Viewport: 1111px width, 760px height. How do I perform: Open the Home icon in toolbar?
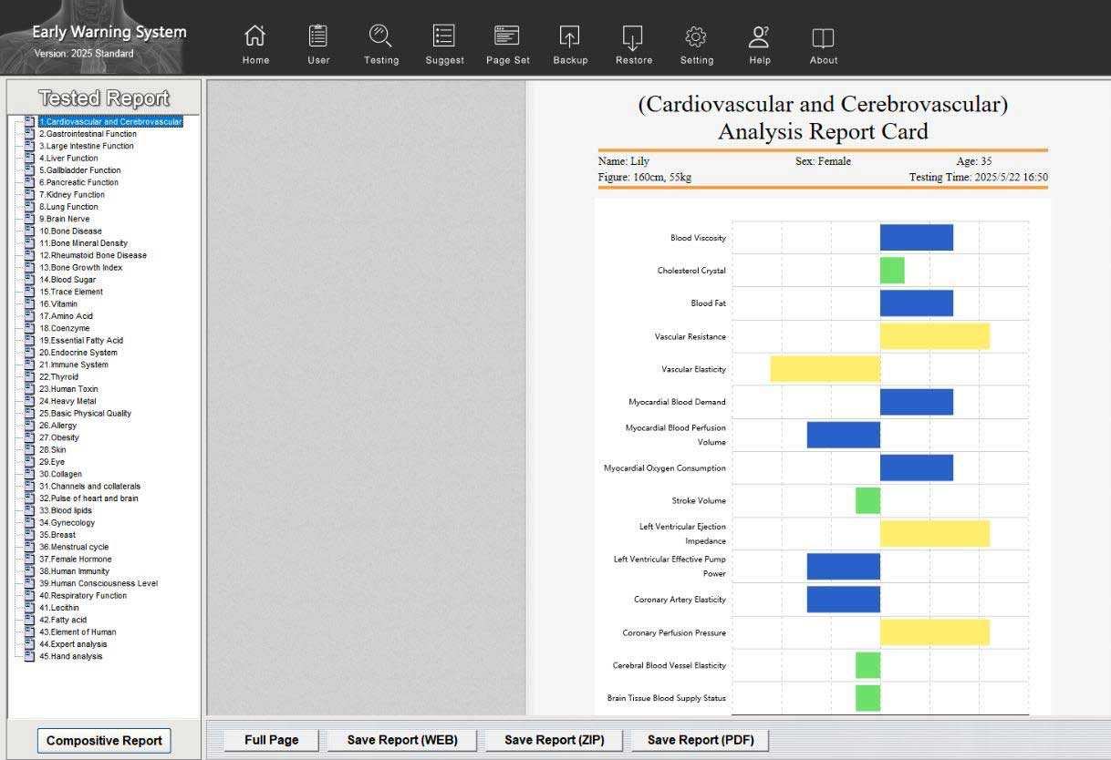click(x=255, y=37)
